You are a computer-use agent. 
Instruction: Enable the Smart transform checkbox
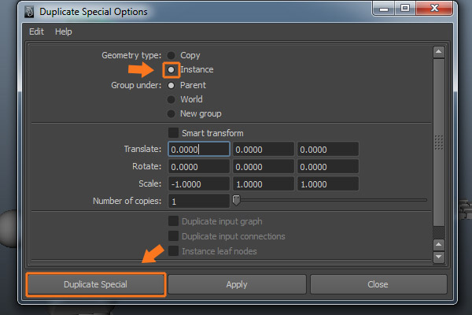point(173,133)
